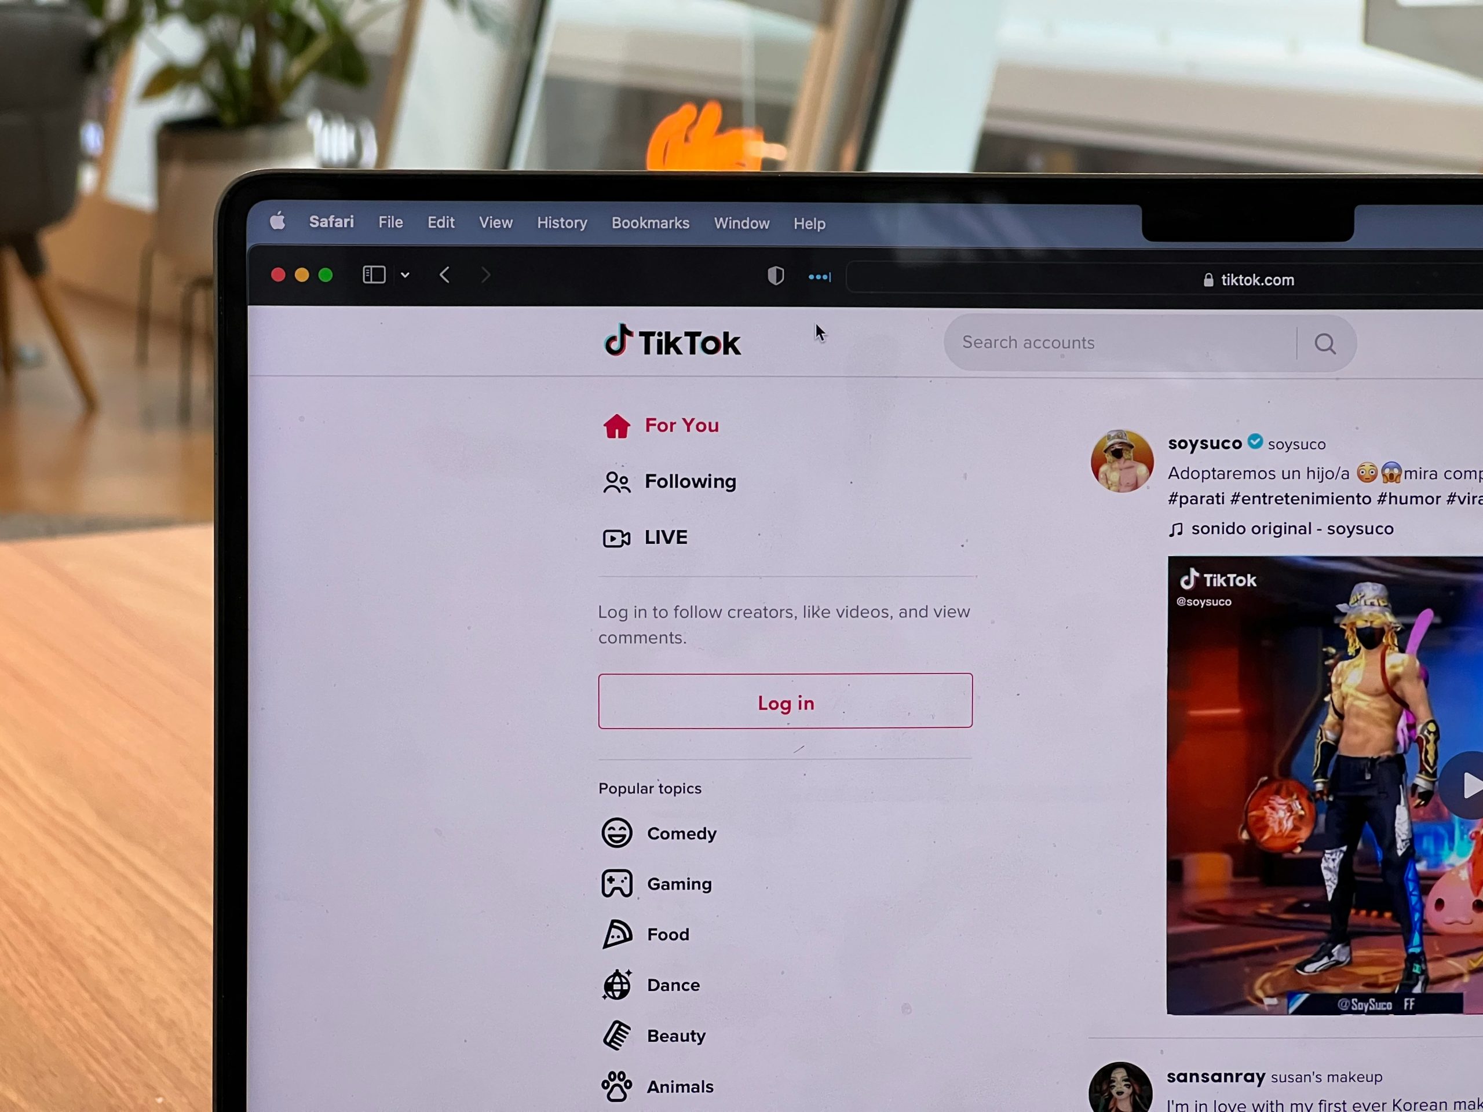Click the Comedy smiley face icon
The width and height of the screenshot is (1483, 1112).
coord(615,832)
